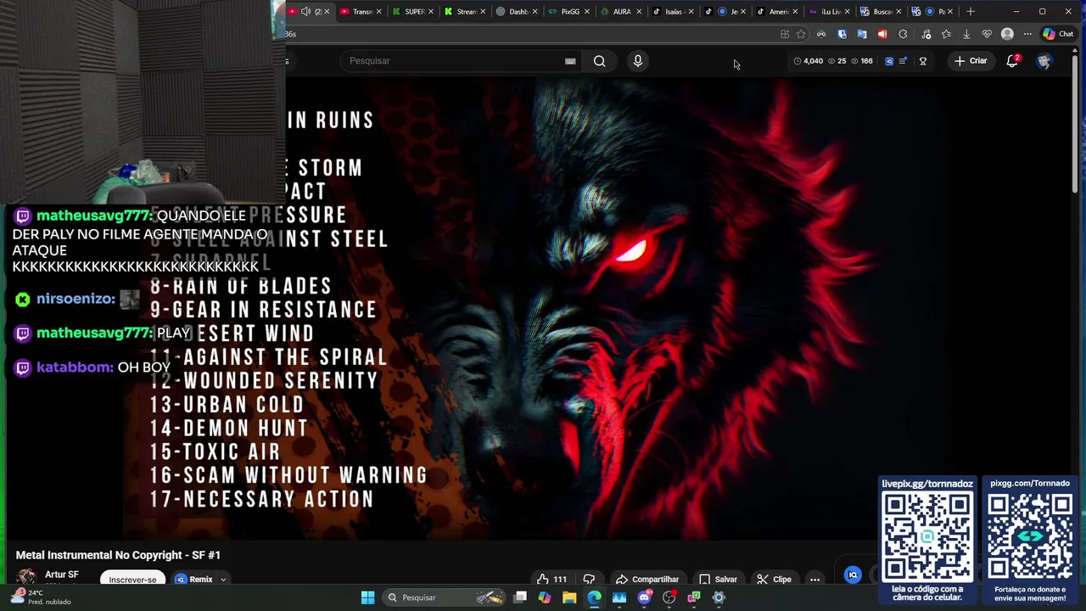Switch to the SUPER browser tab
The image size is (1086, 611).
click(413, 11)
